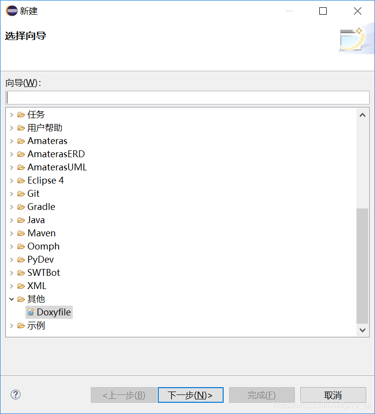Click the wizard list scroll down arrow
375x414 pixels.
[x=363, y=330]
